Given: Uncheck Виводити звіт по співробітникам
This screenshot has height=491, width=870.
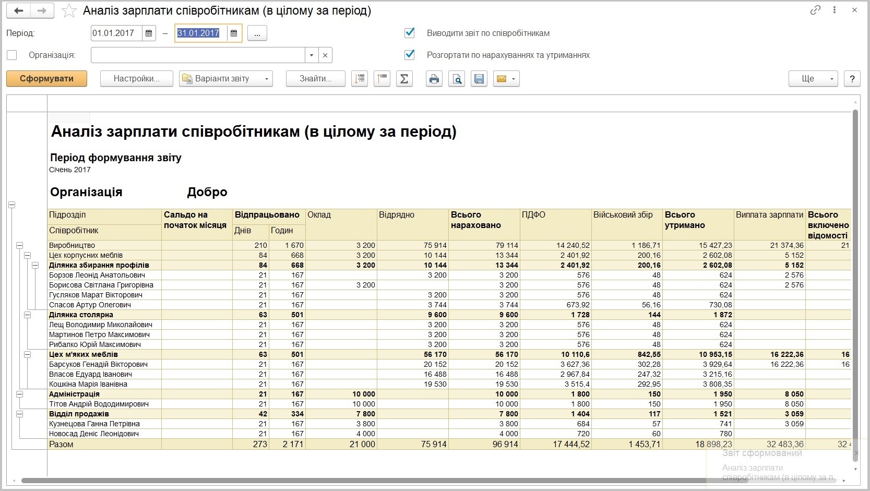Looking at the screenshot, I should tap(410, 33).
